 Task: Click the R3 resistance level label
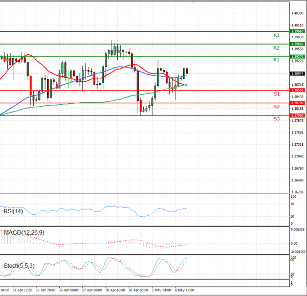[x=276, y=36]
